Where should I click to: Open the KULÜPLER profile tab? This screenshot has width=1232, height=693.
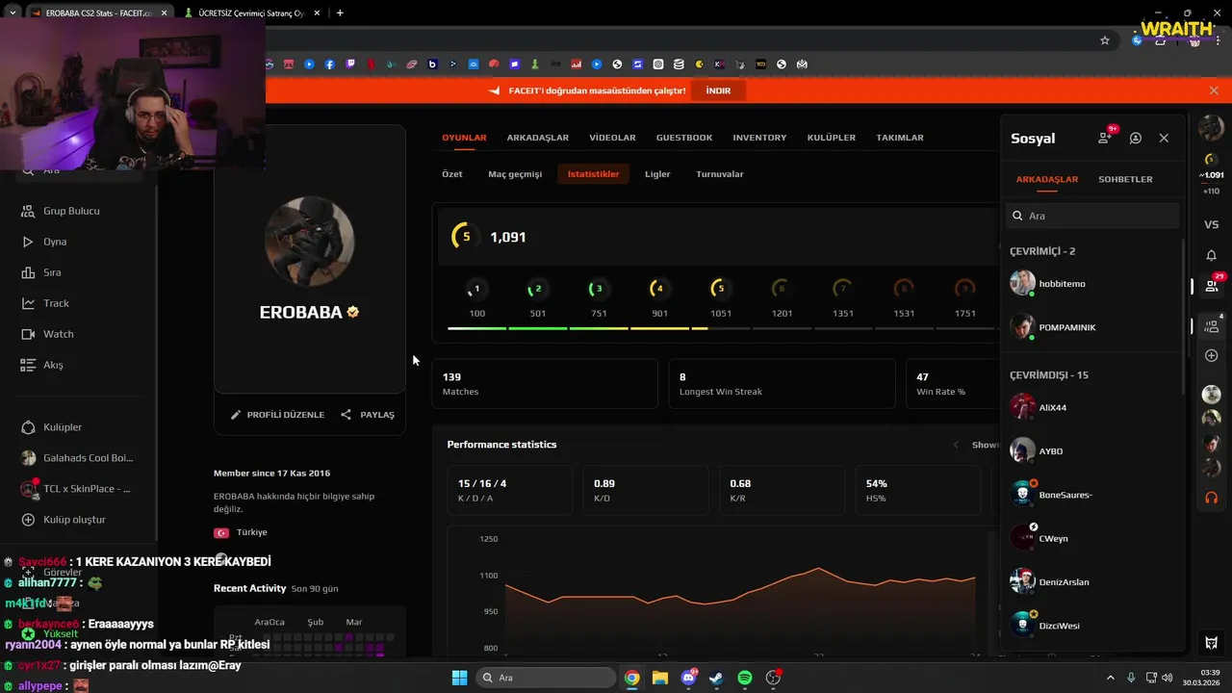(x=832, y=138)
